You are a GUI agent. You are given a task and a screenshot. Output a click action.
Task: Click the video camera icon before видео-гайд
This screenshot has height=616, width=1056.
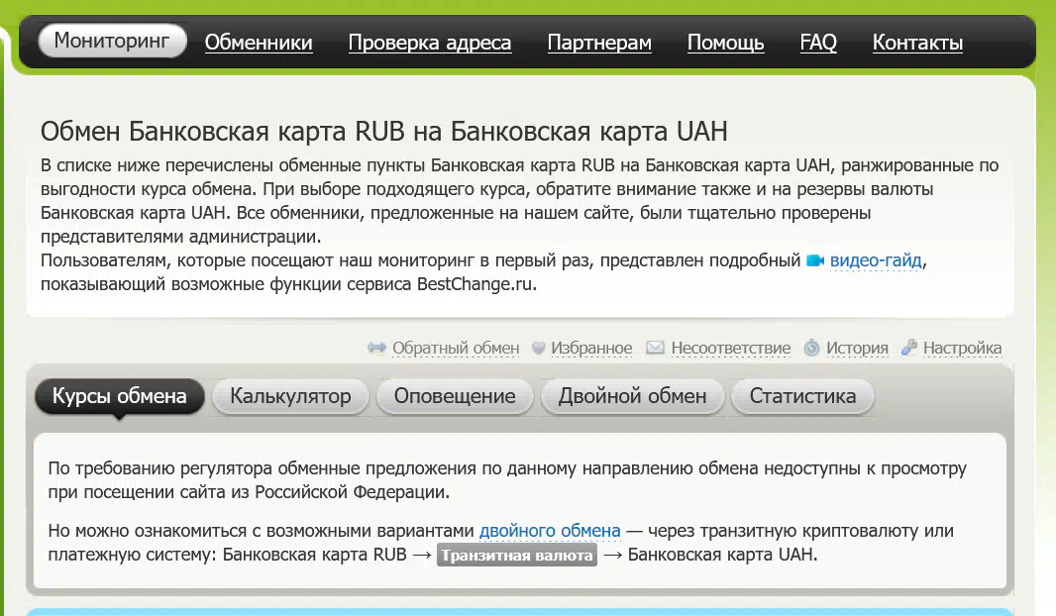tap(815, 260)
